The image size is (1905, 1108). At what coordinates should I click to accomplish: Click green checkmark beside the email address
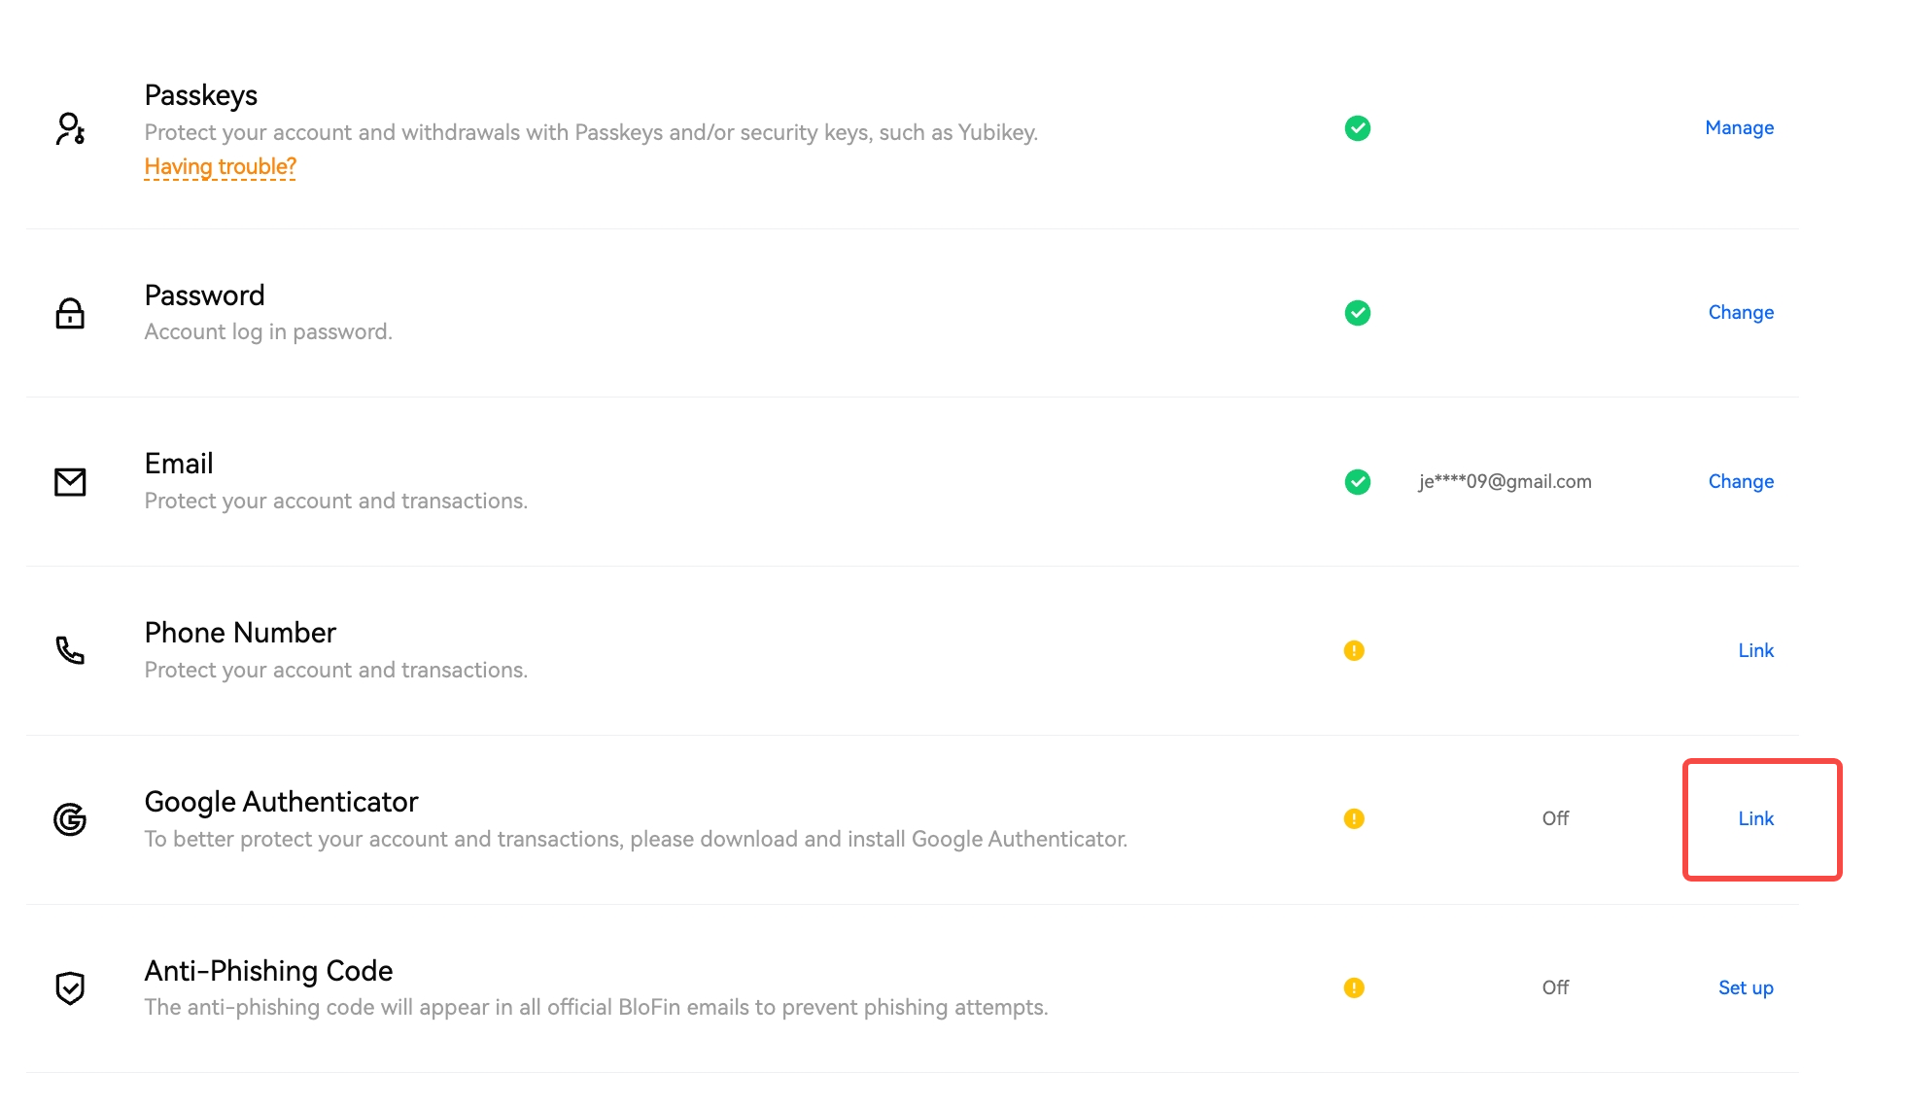pos(1358,482)
